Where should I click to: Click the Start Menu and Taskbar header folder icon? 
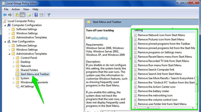(x=89, y=22)
